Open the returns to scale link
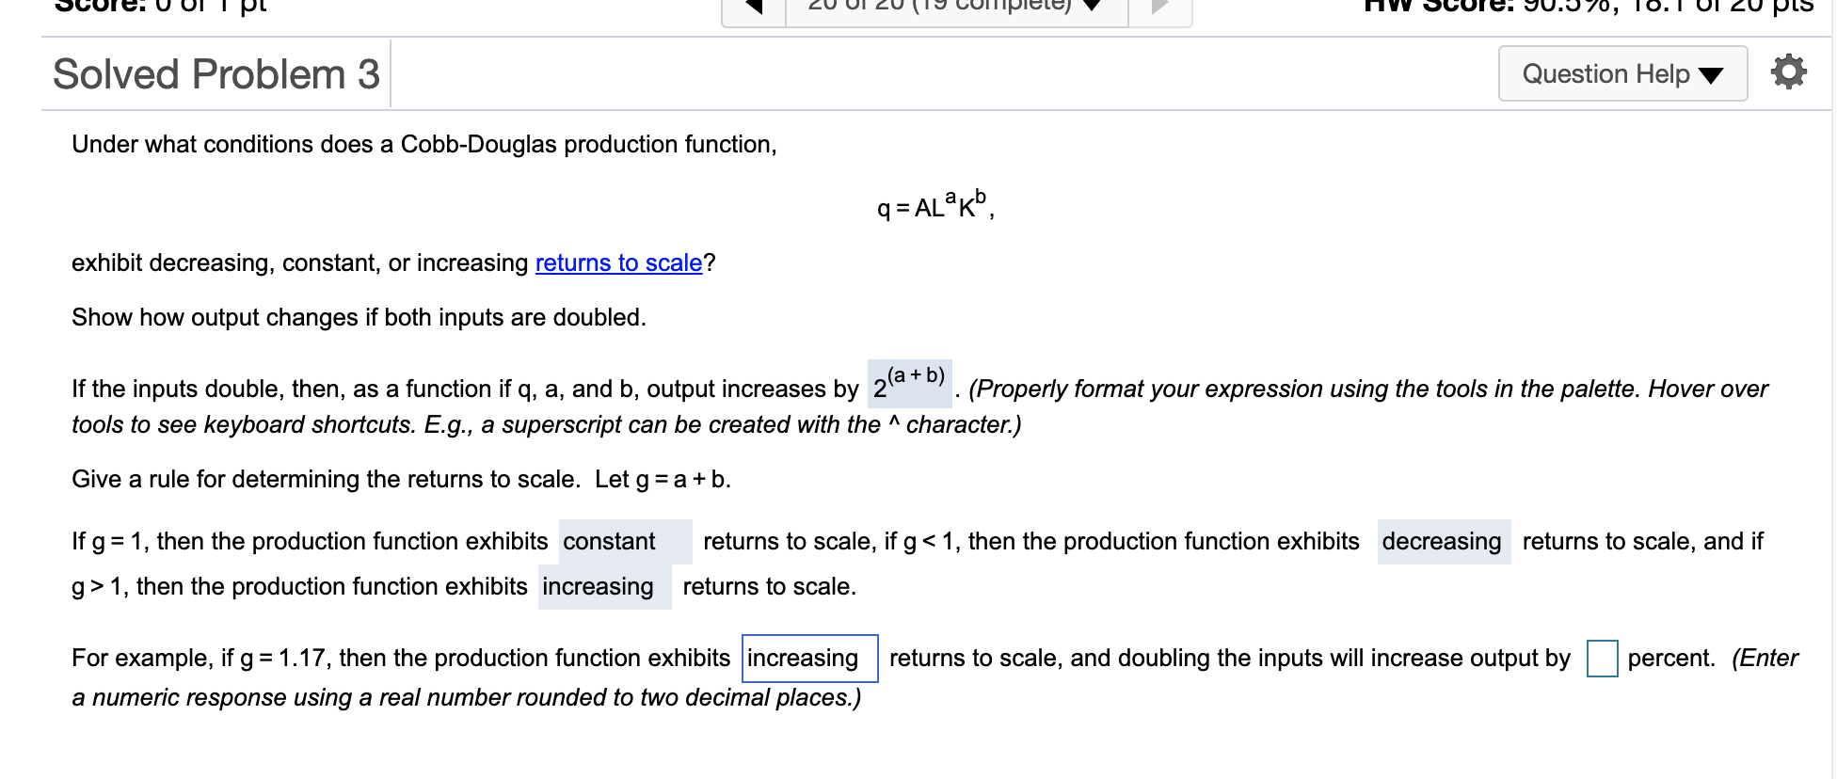Screen dimensions: 1837x779 point(618,262)
